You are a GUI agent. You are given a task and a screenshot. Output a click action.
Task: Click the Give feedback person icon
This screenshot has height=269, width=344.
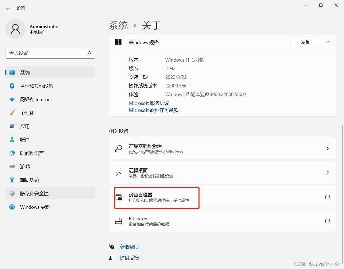[x=112, y=258]
